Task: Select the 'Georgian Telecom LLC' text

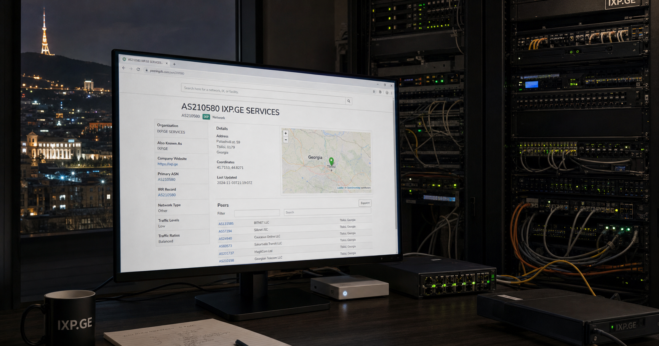Action: pos(269,258)
